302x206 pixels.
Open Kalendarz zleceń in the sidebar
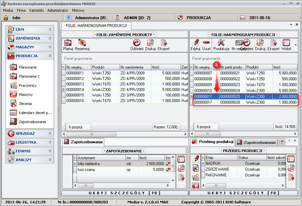point(35,113)
